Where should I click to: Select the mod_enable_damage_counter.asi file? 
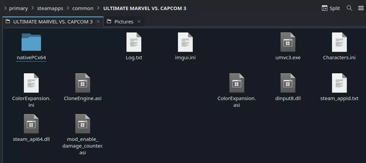[82, 124]
